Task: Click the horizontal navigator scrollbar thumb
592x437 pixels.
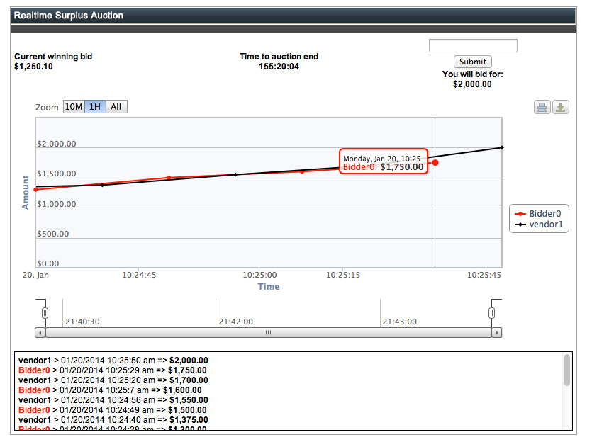Action: click(x=268, y=332)
